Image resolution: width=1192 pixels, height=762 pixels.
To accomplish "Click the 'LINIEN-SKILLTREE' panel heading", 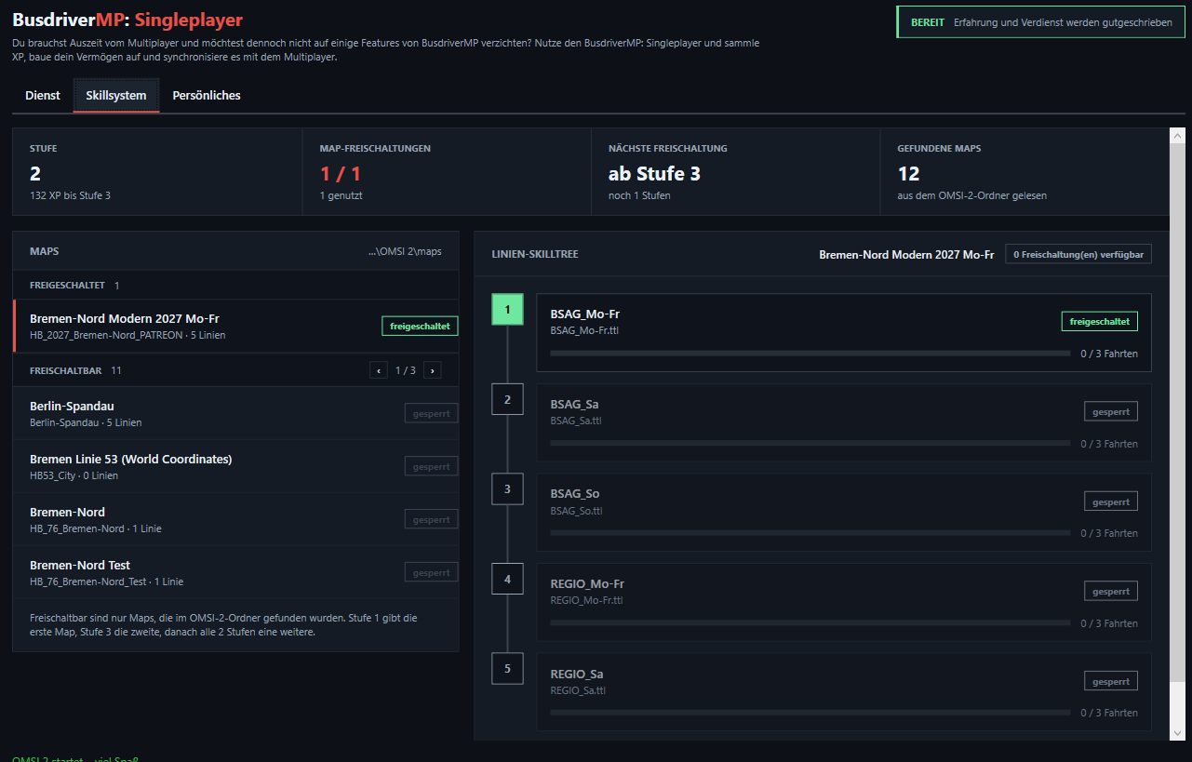I will 535,254.
